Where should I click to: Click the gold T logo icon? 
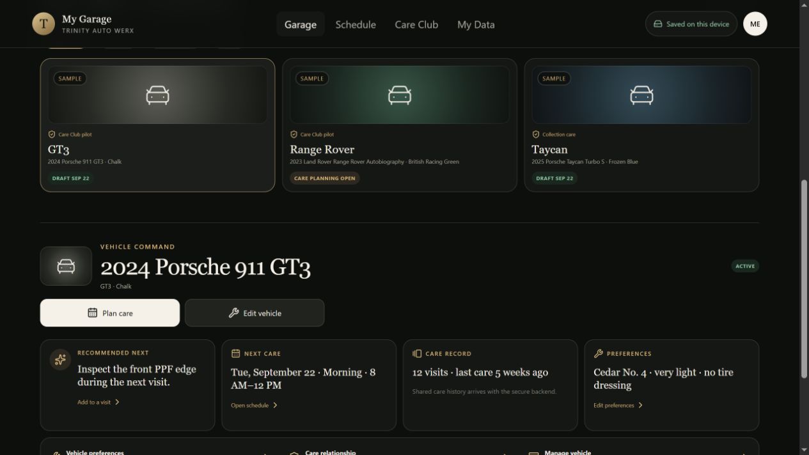click(x=43, y=24)
